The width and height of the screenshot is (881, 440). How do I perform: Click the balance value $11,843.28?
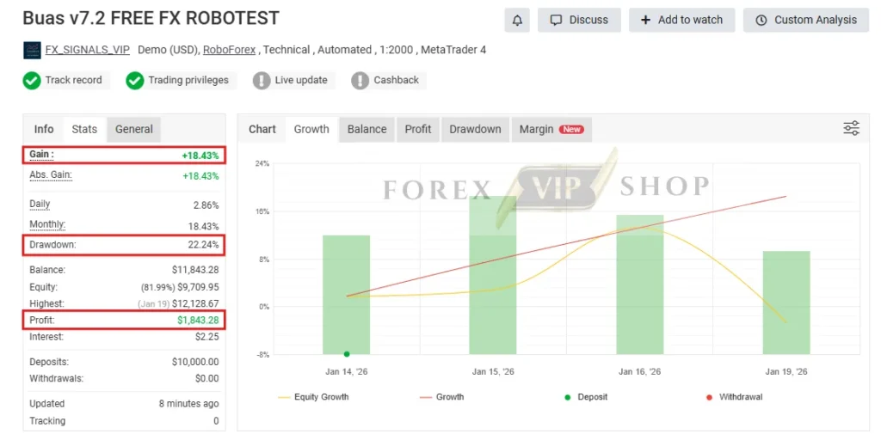coord(195,270)
